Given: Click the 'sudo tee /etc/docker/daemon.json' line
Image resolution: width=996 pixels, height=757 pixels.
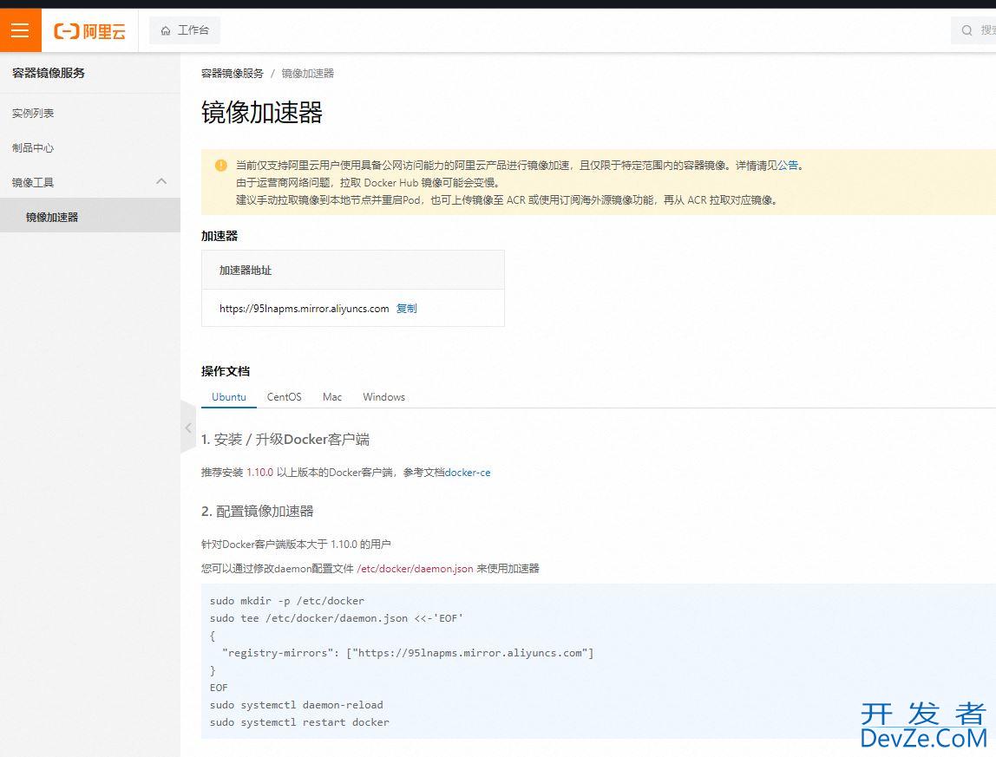Looking at the screenshot, I should coord(337,618).
